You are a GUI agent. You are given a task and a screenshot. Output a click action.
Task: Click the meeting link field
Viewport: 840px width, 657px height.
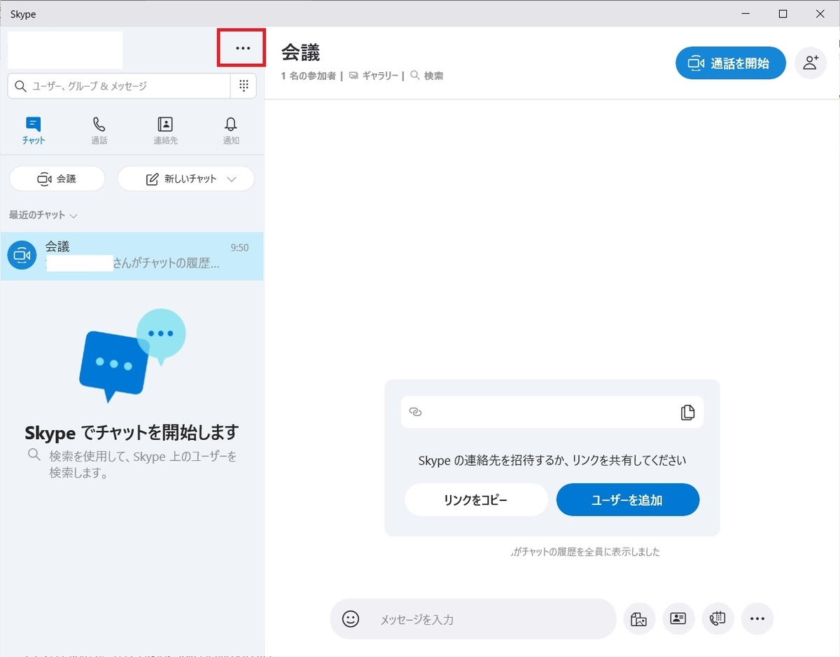552,412
